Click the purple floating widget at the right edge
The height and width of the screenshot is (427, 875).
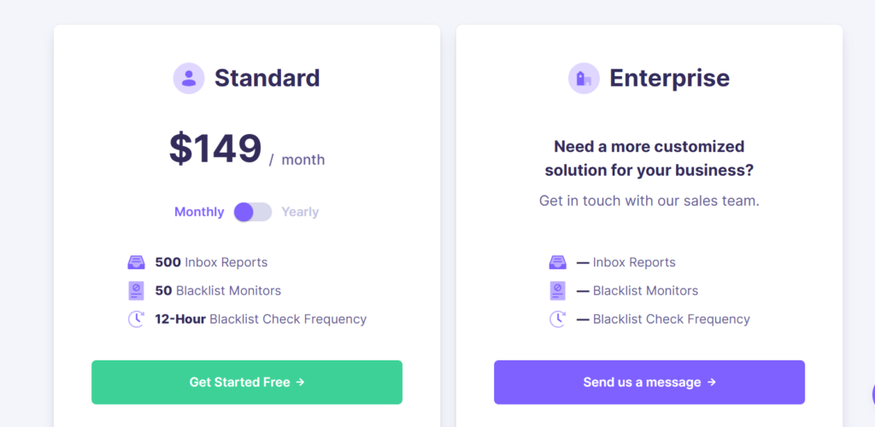pyautogui.click(x=872, y=394)
